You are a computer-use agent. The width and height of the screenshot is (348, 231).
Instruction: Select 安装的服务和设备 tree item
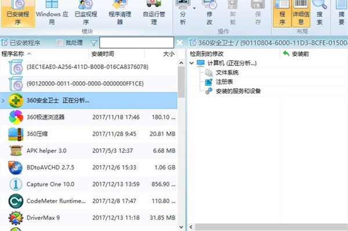click(238, 91)
